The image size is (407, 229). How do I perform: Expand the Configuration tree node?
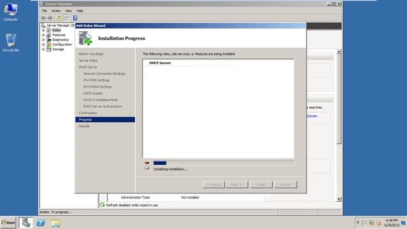[x=43, y=45]
